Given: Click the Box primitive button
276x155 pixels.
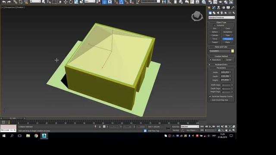Looking at the screenshot, I should (215, 28).
